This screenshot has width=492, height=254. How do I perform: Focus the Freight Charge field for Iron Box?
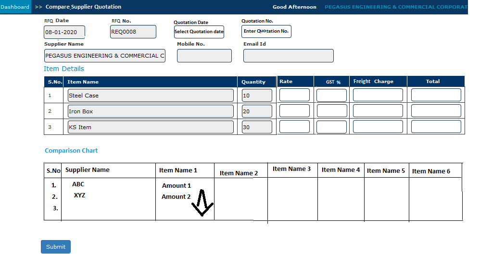click(x=378, y=110)
